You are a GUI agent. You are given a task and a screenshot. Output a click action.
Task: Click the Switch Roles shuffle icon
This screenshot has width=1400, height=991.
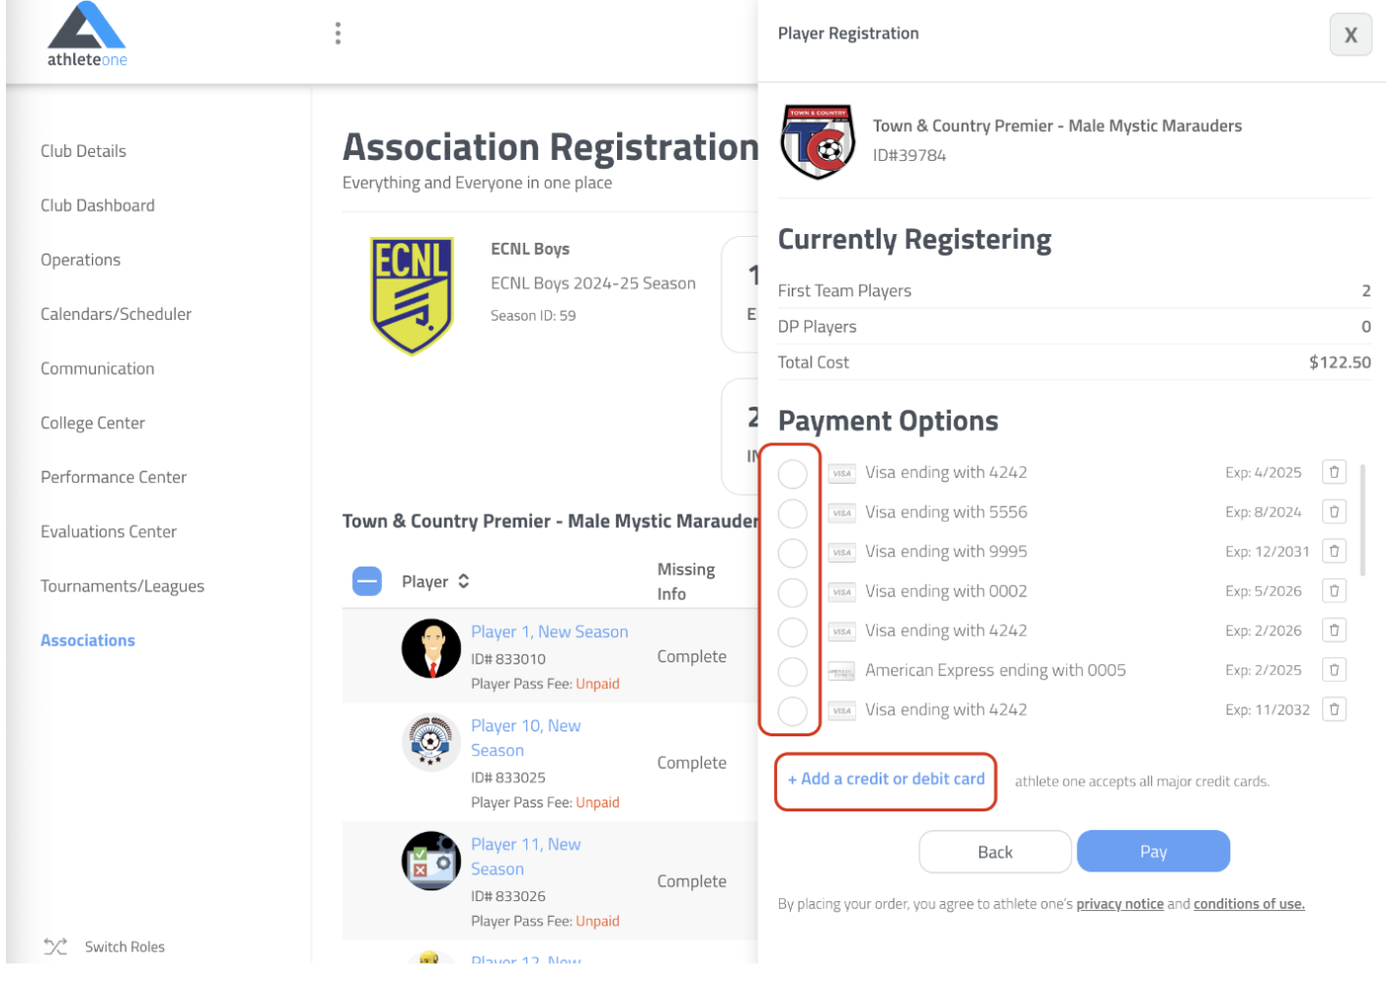point(55,947)
